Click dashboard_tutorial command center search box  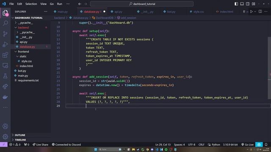(x=142, y=4)
